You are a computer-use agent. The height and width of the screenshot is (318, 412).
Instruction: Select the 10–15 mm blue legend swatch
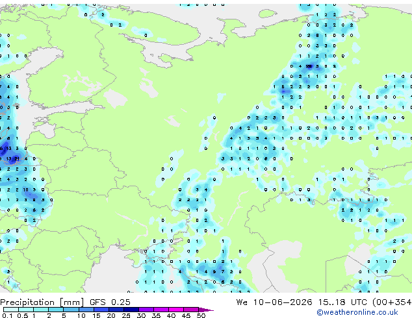[86, 310]
